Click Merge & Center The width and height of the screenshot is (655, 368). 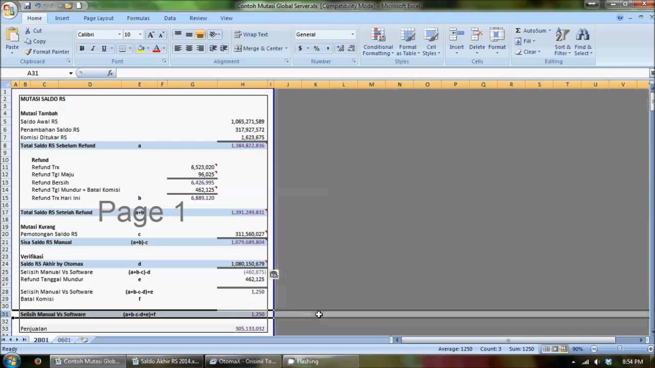258,49
